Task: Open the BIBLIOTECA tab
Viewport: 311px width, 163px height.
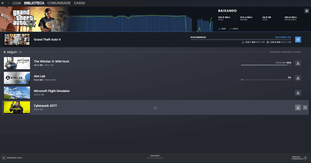Action: pyautogui.click(x=34, y=3)
